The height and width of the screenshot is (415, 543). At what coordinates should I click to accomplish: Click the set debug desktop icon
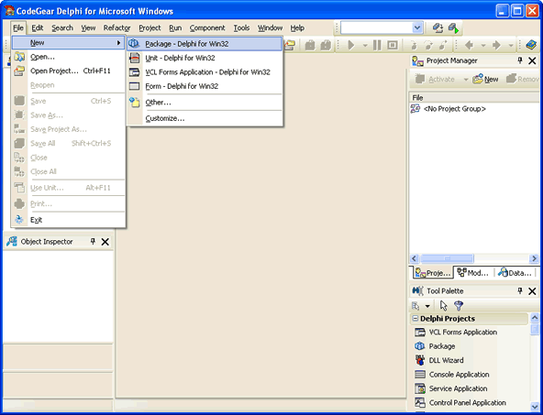point(453,28)
